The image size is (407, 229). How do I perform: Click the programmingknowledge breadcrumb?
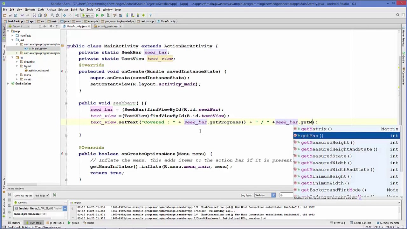tap(117, 21)
